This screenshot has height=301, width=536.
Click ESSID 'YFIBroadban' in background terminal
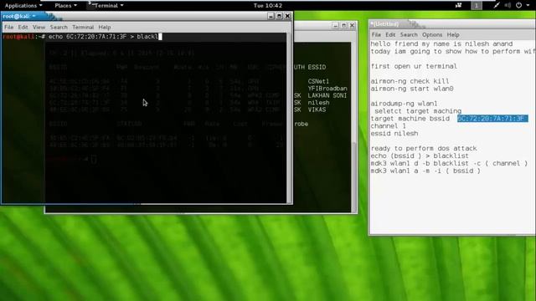point(327,89)
